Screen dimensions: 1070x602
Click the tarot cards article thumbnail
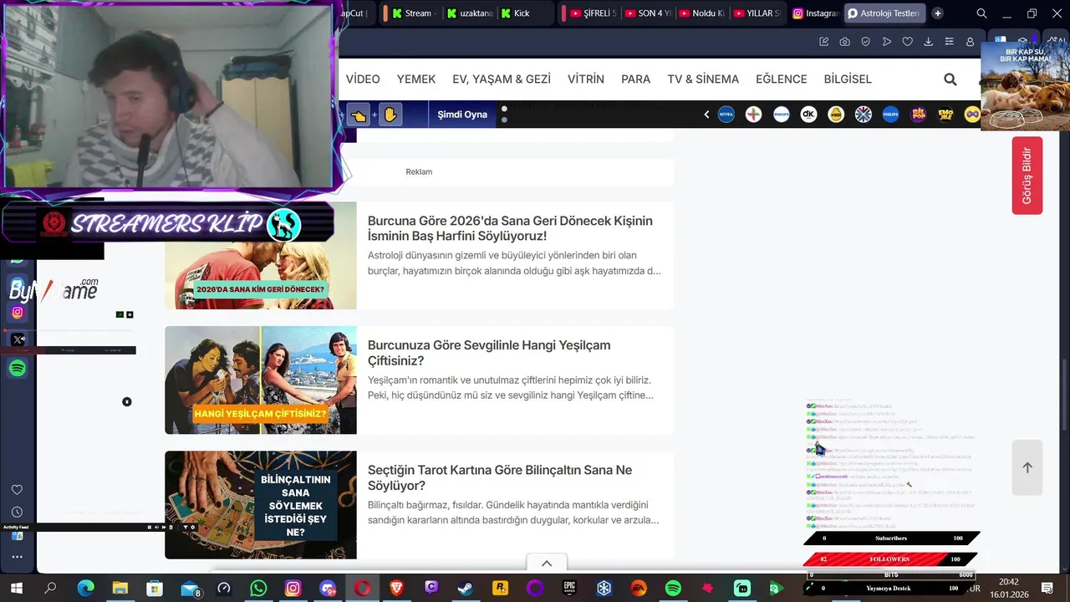click(x=261, y=505)
